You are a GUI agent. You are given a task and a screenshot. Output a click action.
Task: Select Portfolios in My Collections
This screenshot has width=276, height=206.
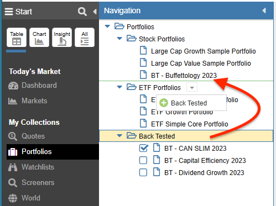pos(53,152)
